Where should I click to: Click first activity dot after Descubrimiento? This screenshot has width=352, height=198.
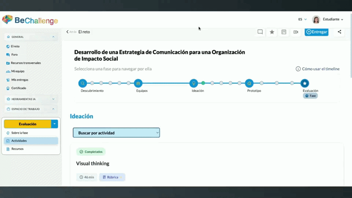click(x=92, y=83)
